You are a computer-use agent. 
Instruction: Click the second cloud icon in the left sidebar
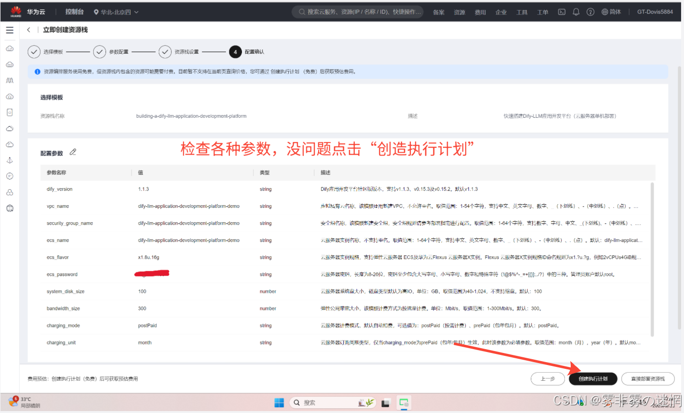click(x=10, y=64)
